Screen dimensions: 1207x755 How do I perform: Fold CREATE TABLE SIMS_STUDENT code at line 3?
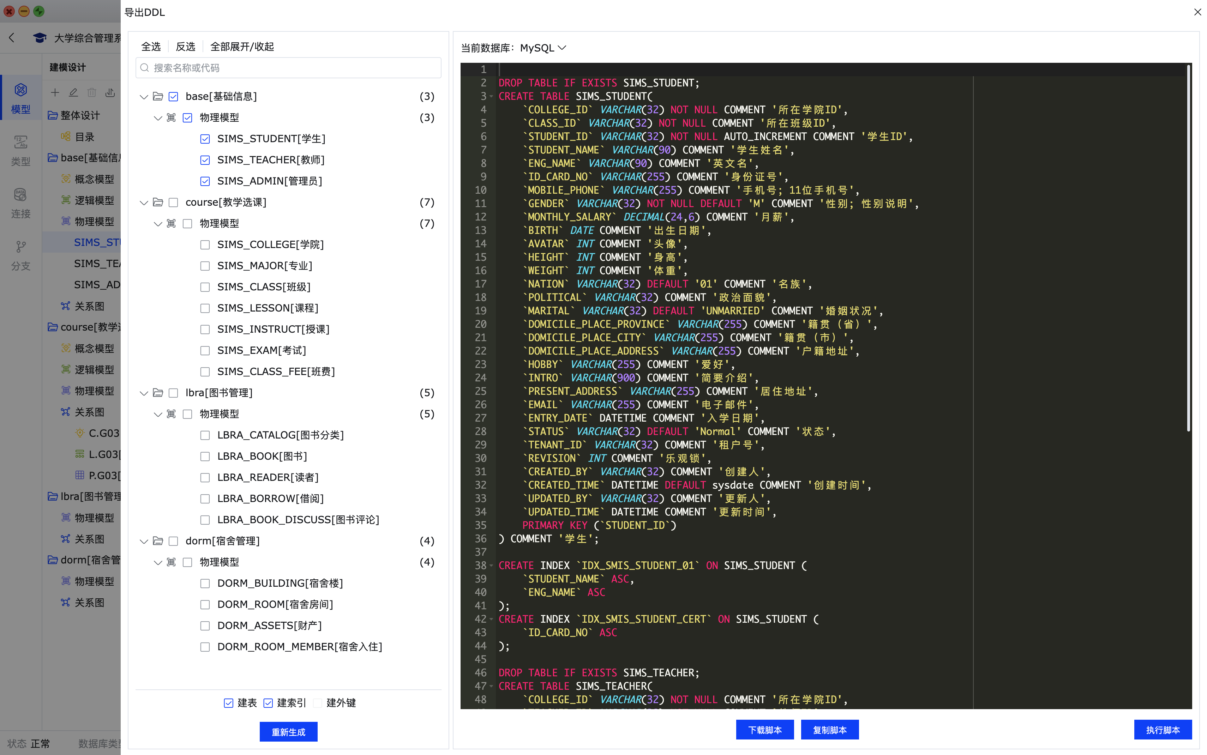491,96
